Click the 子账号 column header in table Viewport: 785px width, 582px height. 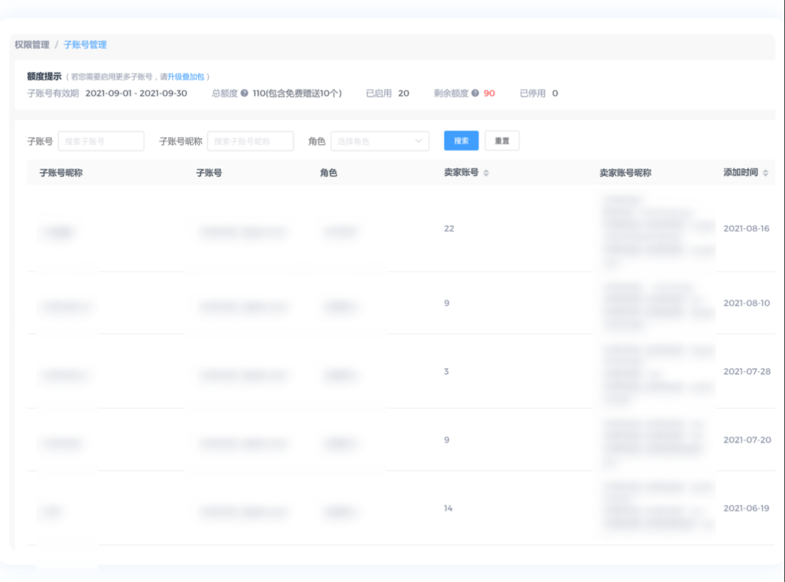209,173
